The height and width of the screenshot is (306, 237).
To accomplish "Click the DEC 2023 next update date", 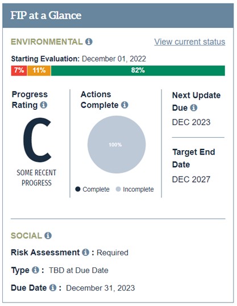I will (191, 122).
